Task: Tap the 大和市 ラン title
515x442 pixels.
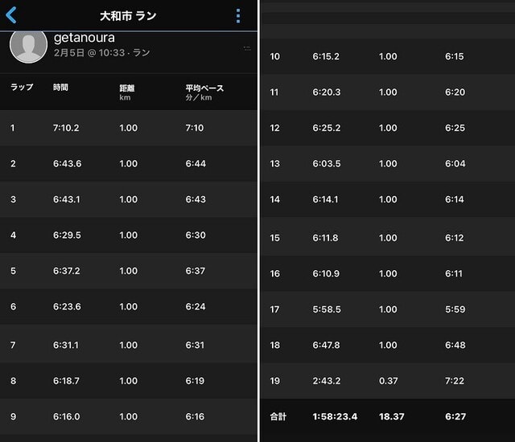Action: pyautogui.click(x=128, y=16)
